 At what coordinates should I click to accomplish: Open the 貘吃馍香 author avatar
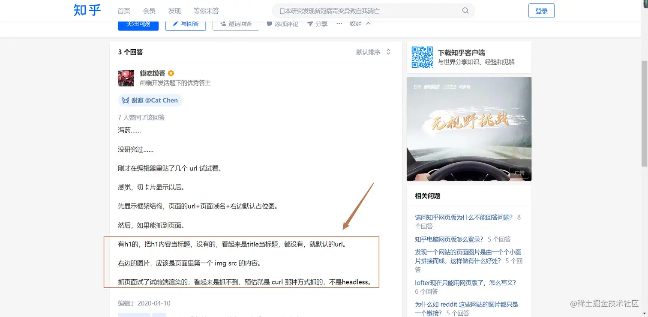[x=126, y=78]
